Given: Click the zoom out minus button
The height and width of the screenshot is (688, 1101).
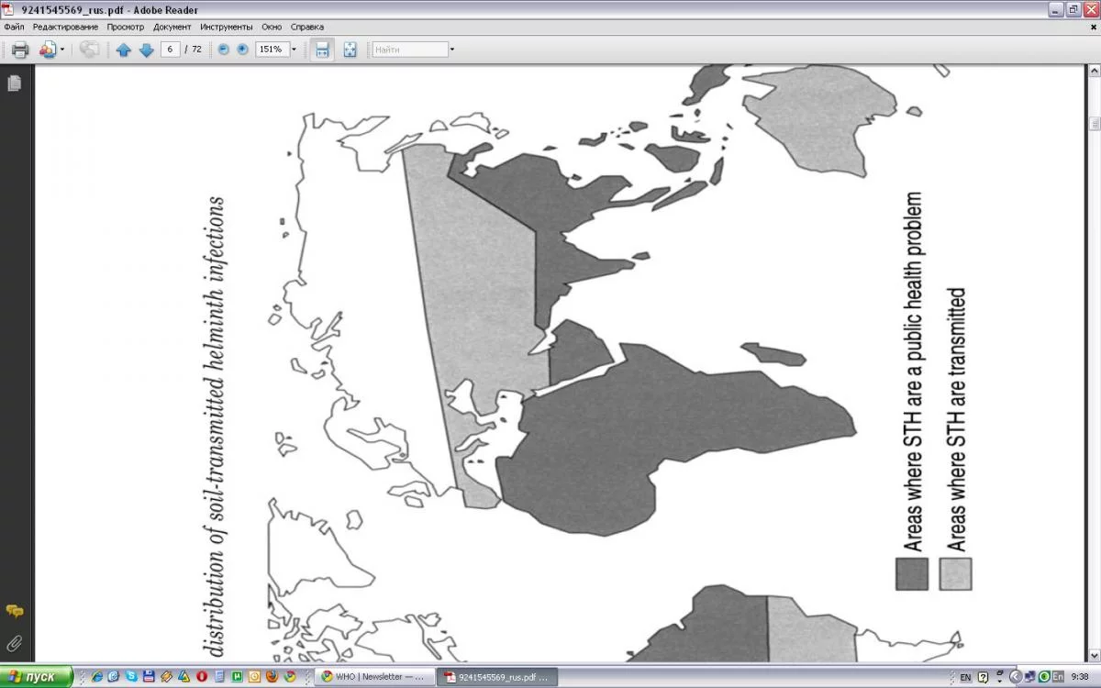Looking at the screenshot, I should [223, 50].
